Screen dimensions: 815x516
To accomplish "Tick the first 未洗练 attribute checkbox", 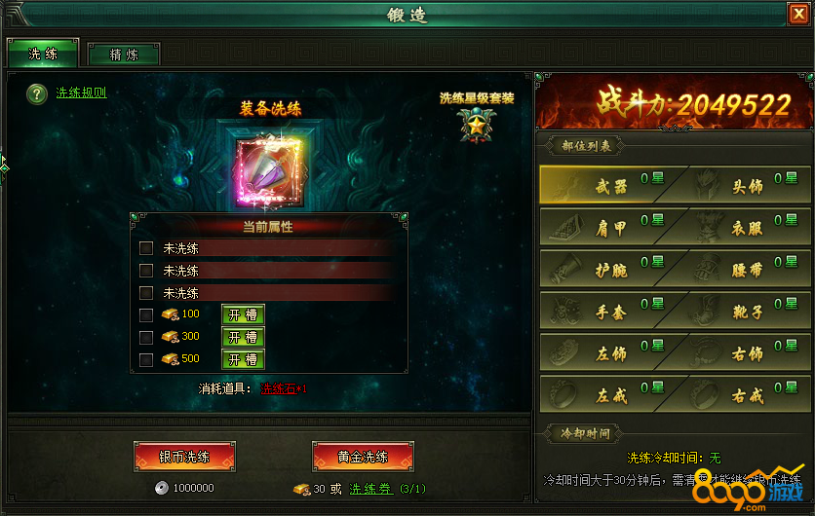I will coord(146,248).
